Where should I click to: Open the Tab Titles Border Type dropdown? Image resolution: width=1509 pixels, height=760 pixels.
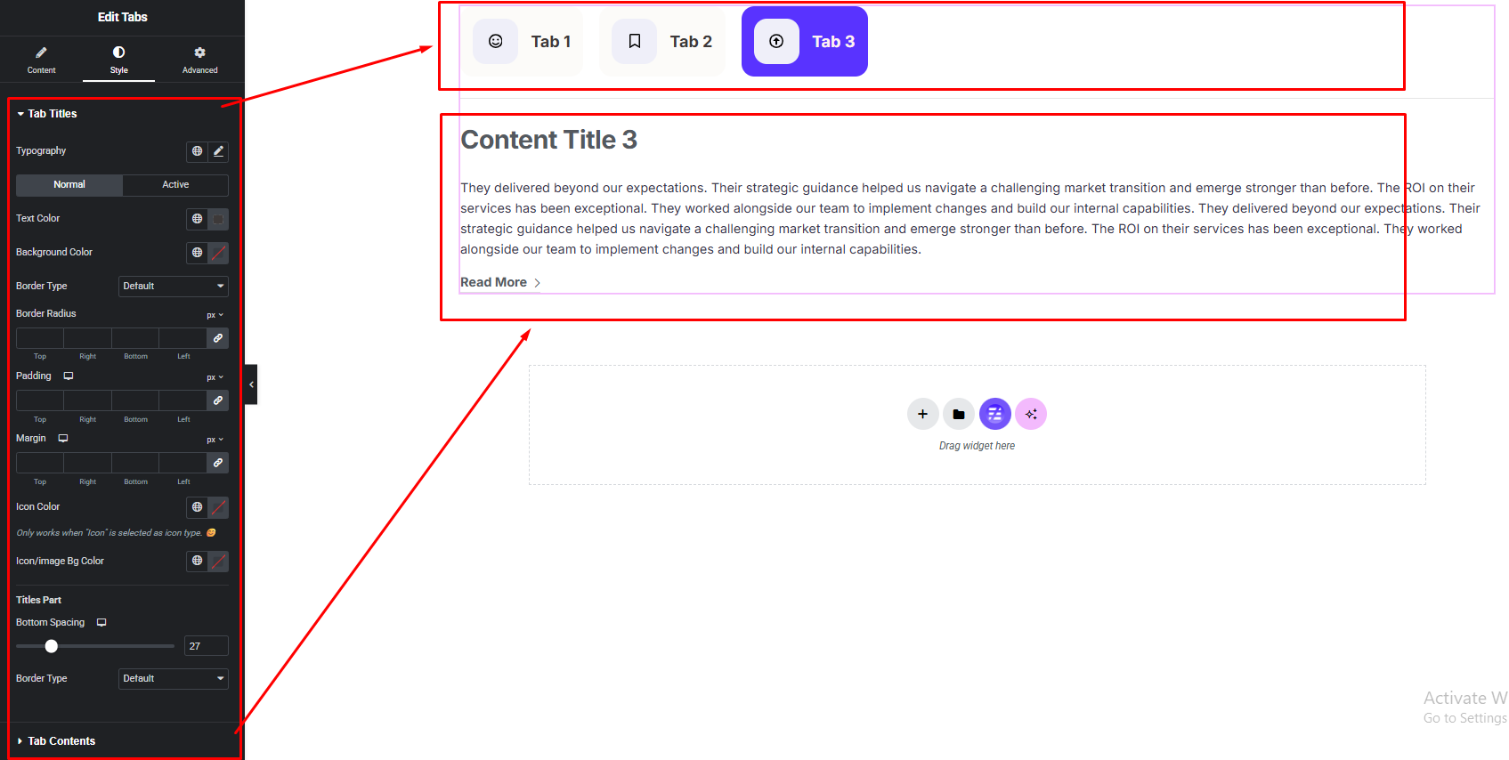[x=174, y=287]
